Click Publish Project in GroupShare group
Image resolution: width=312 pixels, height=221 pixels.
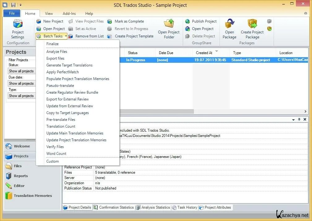click(201, 21)
